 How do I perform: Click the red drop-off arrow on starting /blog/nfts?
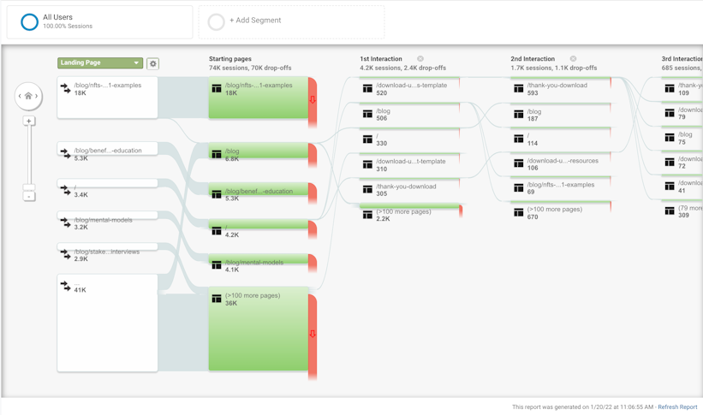coord(313,99)
